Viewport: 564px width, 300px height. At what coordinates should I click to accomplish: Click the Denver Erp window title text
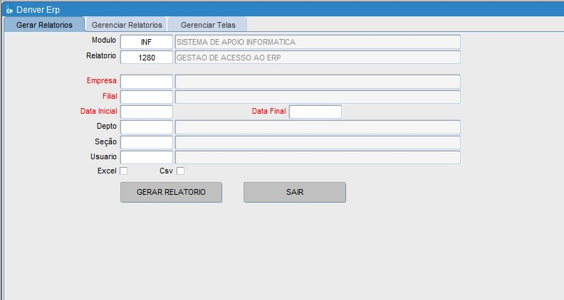click(38, 10)
